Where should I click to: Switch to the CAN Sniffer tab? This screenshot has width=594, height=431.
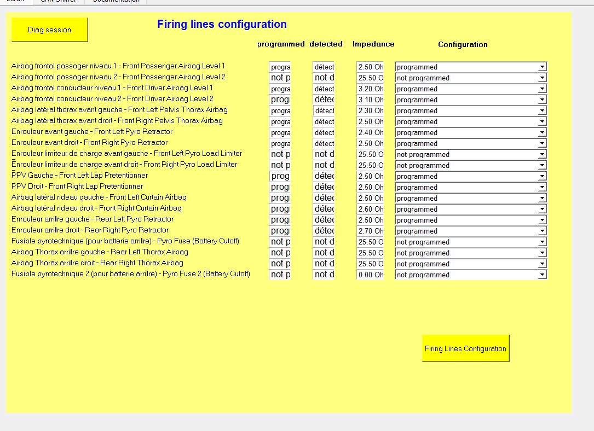click(x=58, y=2)
